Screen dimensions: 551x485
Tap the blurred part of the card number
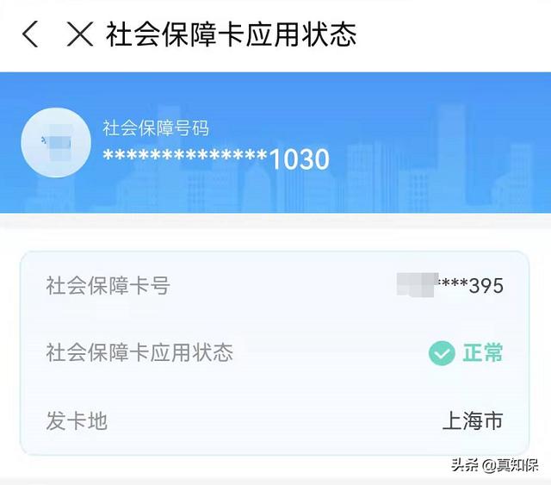(x=418, y=284)
